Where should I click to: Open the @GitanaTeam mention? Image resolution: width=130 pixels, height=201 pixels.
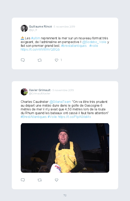click(60, 102)
